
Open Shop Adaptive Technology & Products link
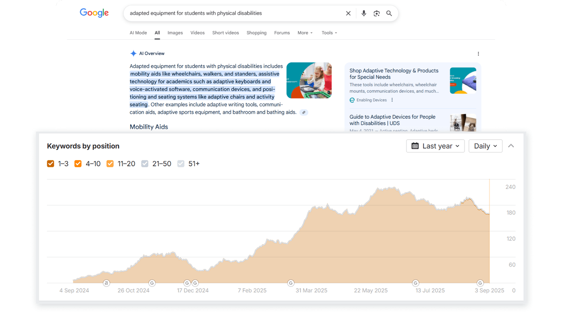pyautogui.click(x=394, y=74)
